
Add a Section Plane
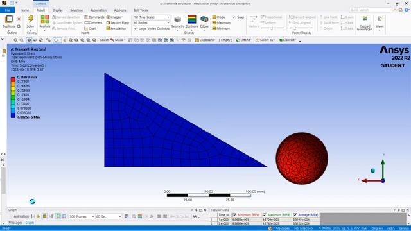(x=118, y=23)
